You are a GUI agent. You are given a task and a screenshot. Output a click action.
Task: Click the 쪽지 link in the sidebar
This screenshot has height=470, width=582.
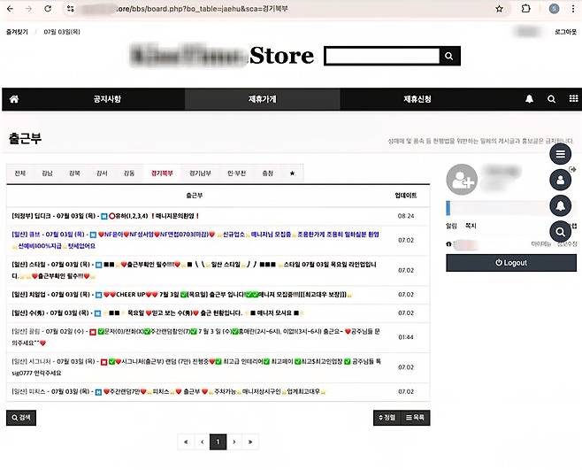(x=471, y=226)
